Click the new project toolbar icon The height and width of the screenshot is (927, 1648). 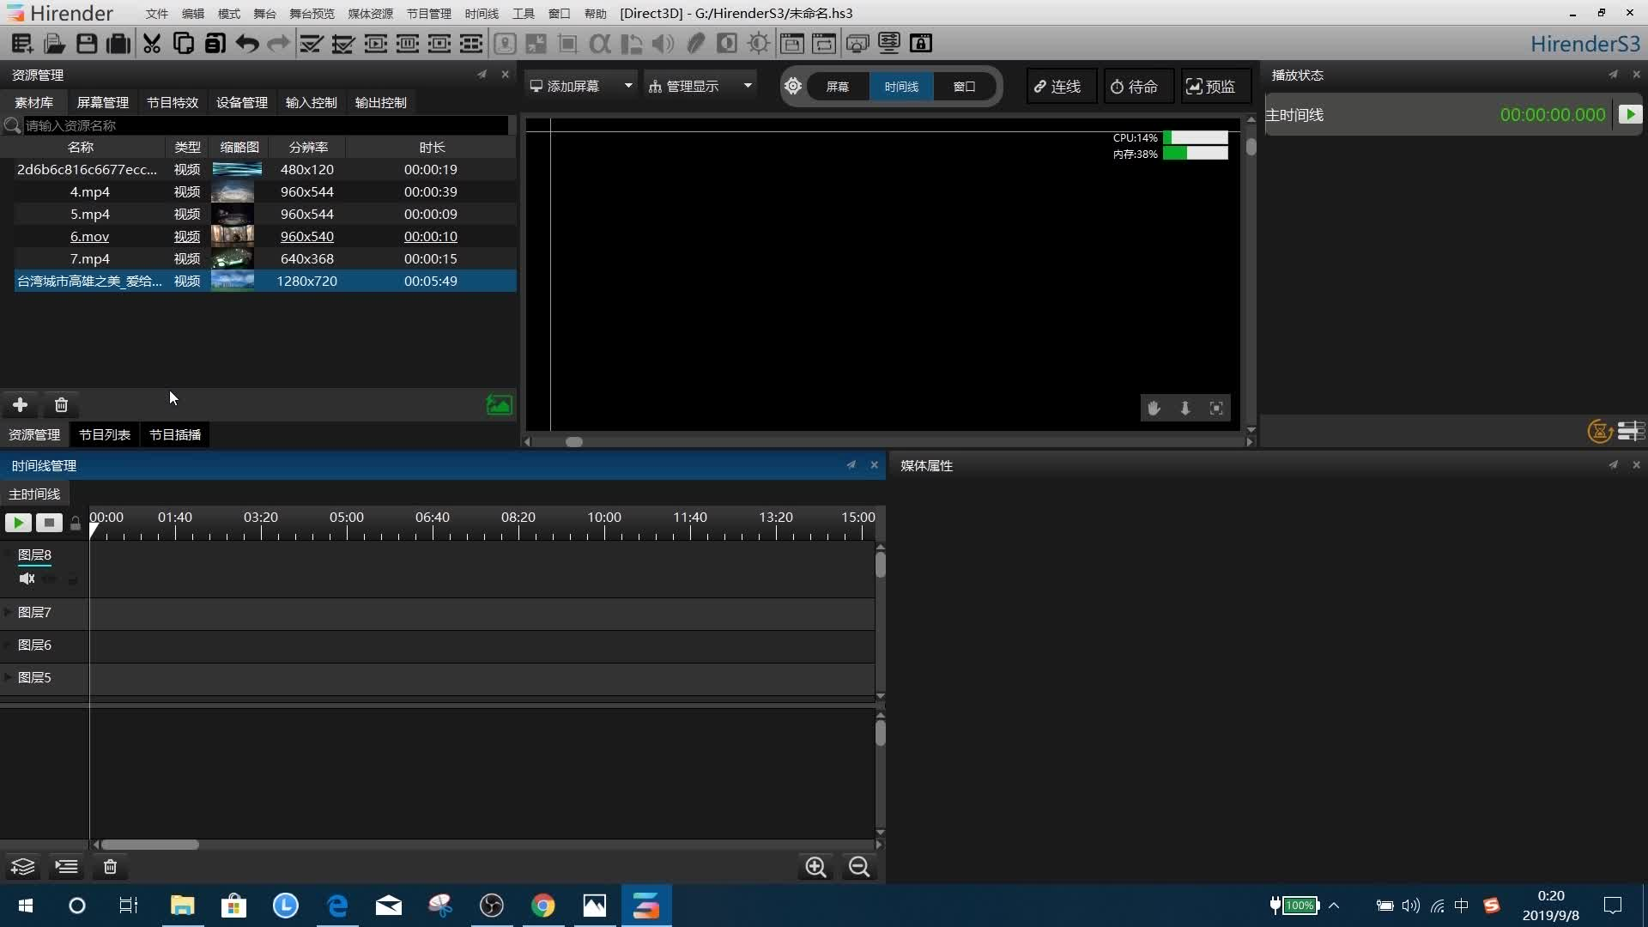22,43
